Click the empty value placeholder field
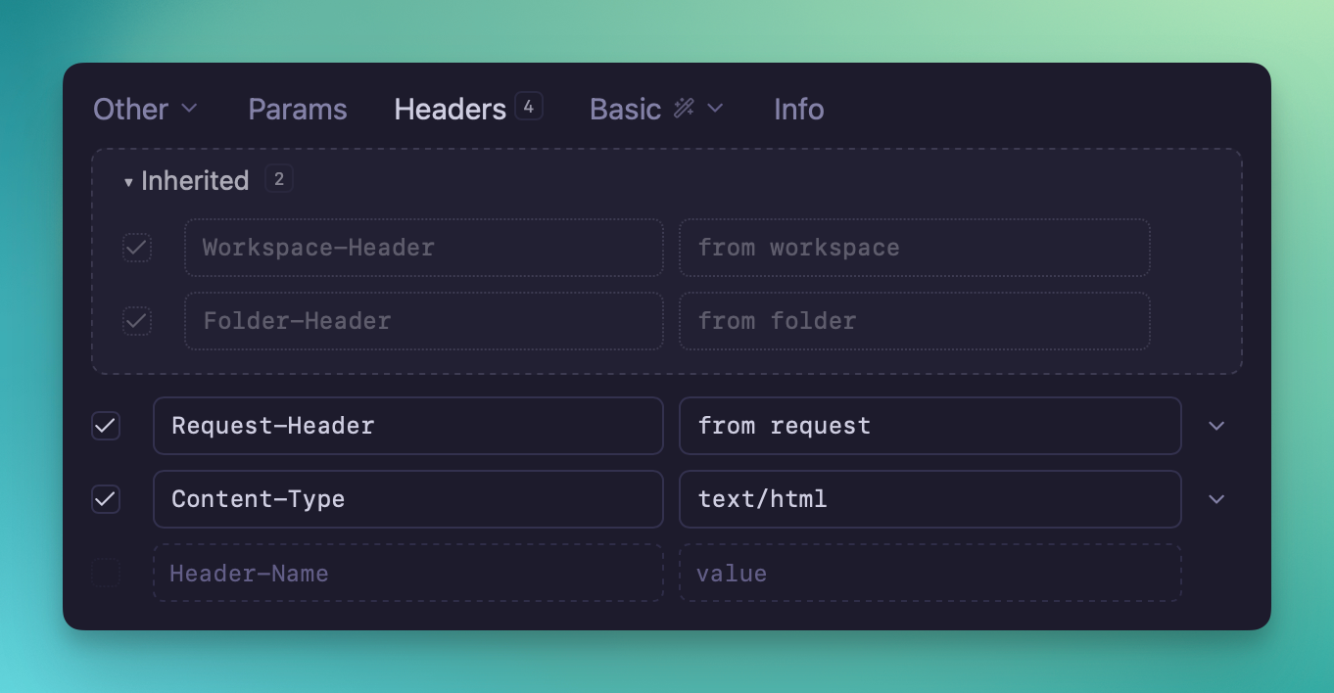The image size is (1334, 693). (x=929, y=573)
